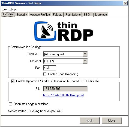Enable Load Balancing checkbox
The height and width of the screenshot is (127, 129).
pos(45,74)
